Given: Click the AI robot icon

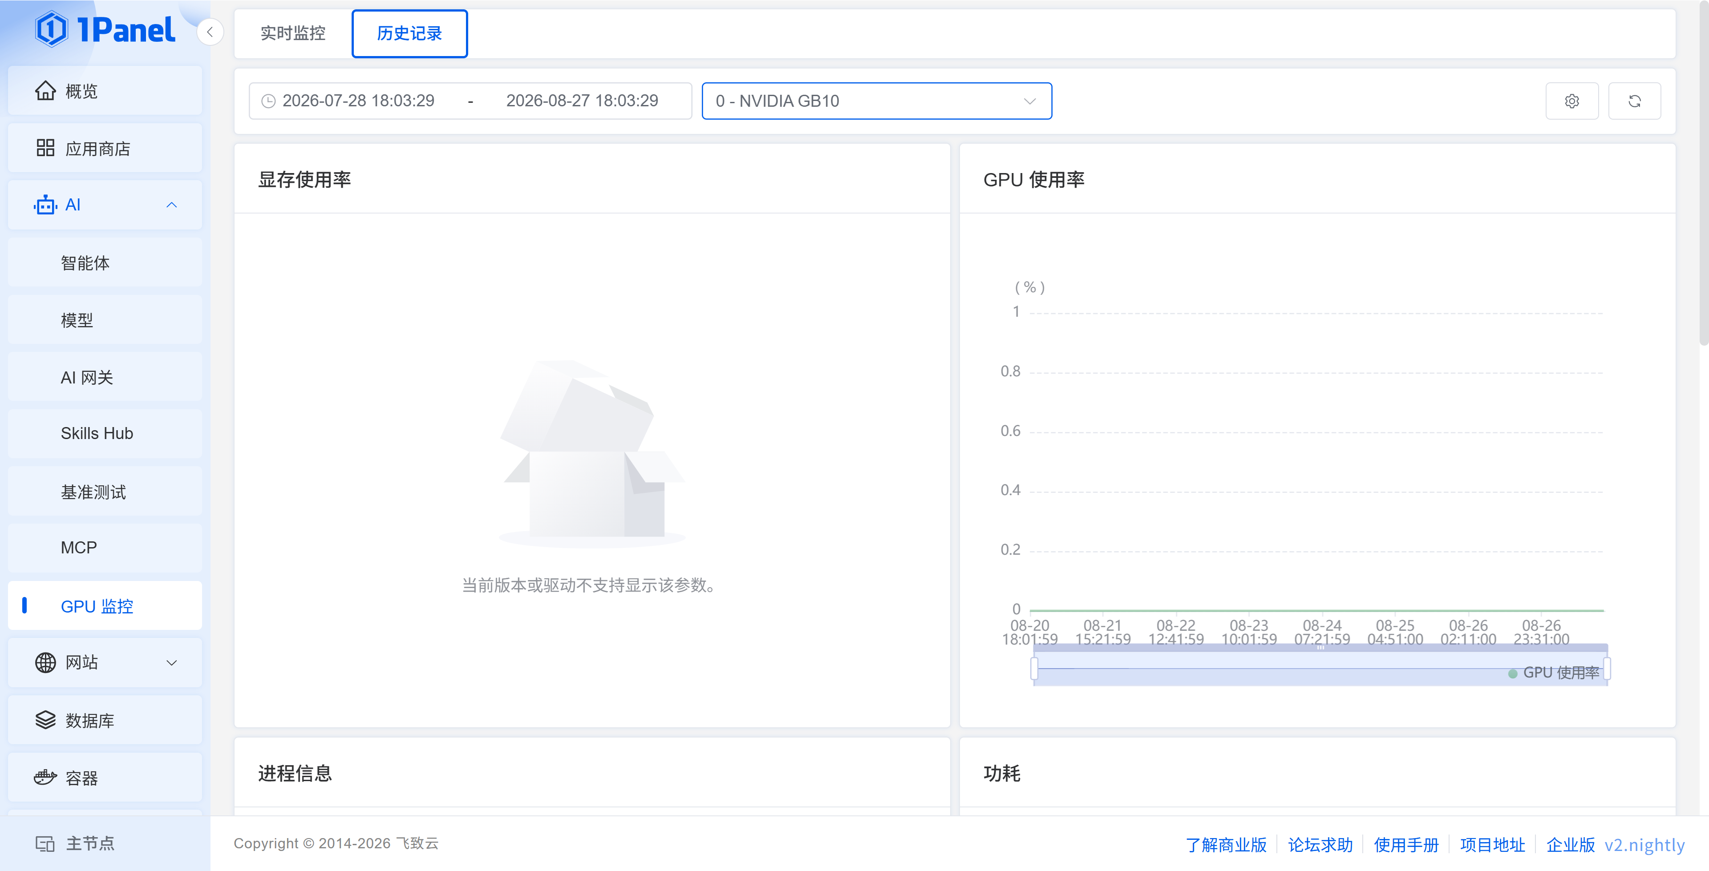Looking at the screenshot, I should point(45,205).
